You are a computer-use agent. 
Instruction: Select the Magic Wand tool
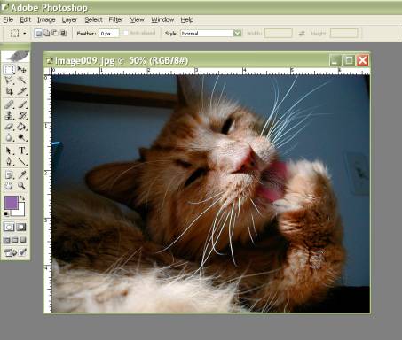pos(21,80)
